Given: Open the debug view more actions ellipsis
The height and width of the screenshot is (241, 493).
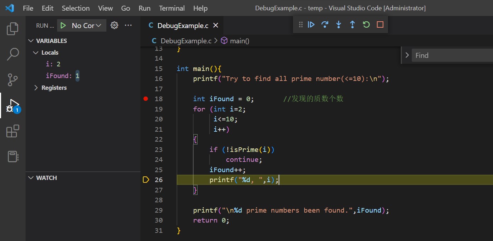Looking at the screenshot, I should pyautogui.click(x=128, y=25).
